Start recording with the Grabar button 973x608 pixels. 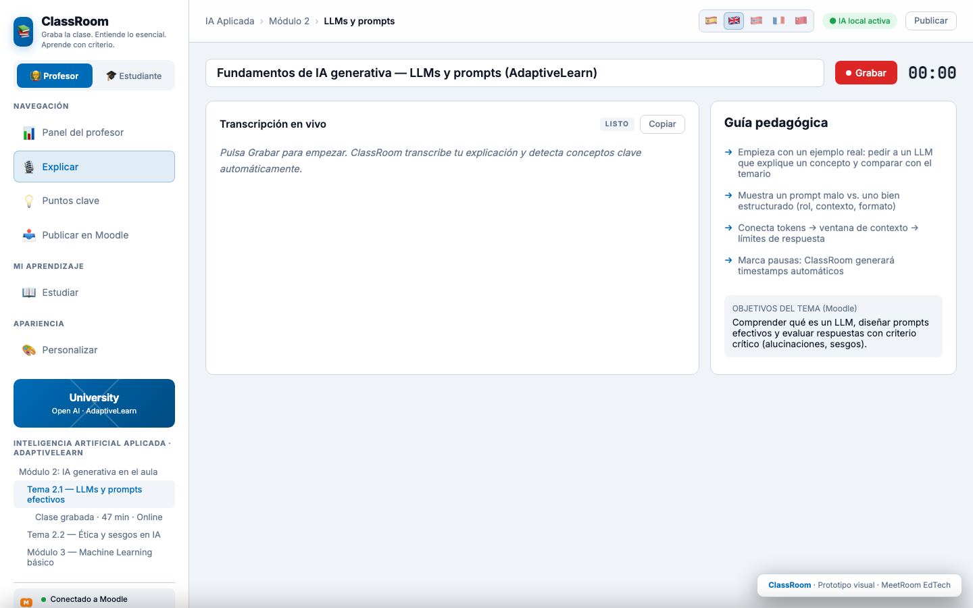pos(866,73)
